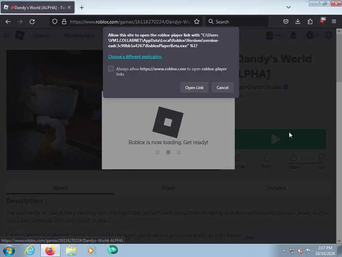Open the Windows Start menu
This screenshot has width=342, height=257.
(9, 250)
